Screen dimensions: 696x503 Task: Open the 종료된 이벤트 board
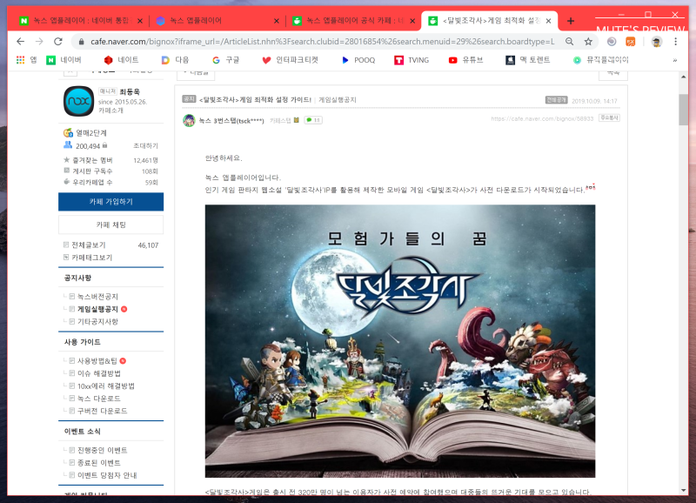(99, 463)
